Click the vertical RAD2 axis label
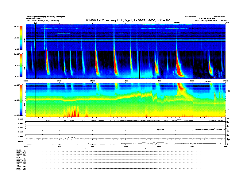The image size is (243, 188). [24, 40]
